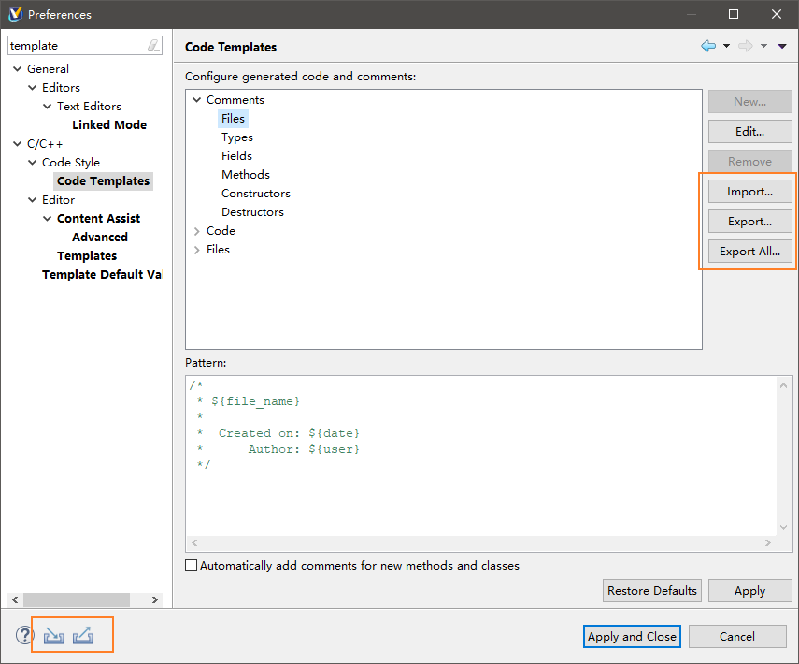Viewport: 799px width, 664px height.
Task: Click the Import... button
Action: click(x=749, y=192)
